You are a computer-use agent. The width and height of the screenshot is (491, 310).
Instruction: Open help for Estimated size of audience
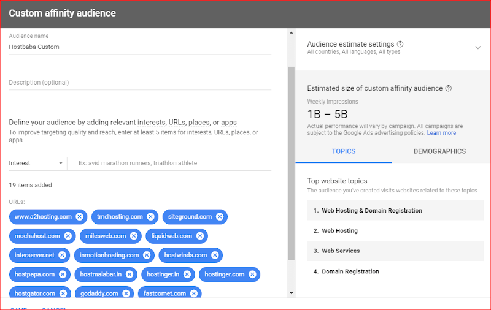(x=449, y=88)
